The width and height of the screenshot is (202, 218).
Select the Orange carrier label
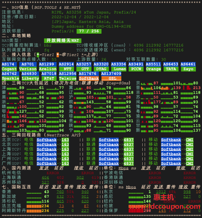pyautogui.click(x=154, y=69)
